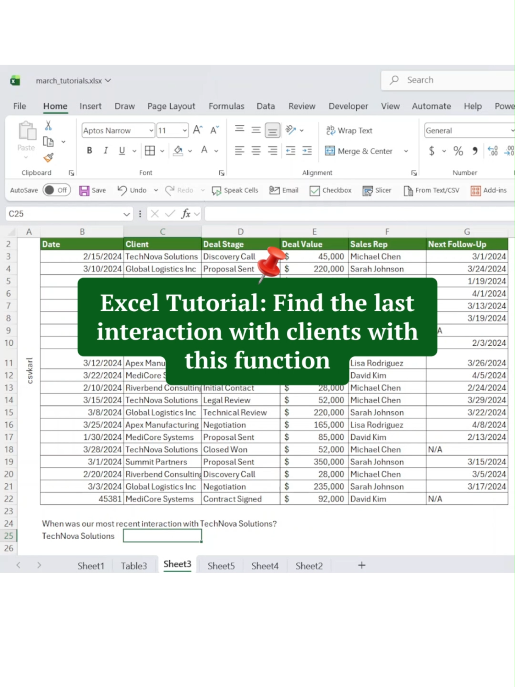This screenshot has width=515, height=687.
Task: Decrease font size with the smaller A icon
Action: click(215, 130)
